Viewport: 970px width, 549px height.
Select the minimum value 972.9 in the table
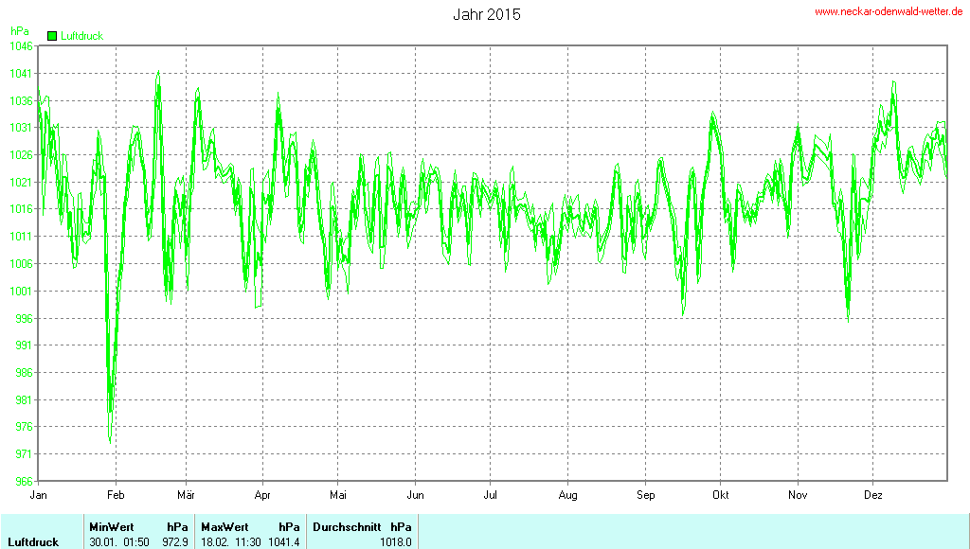[175, 541]
